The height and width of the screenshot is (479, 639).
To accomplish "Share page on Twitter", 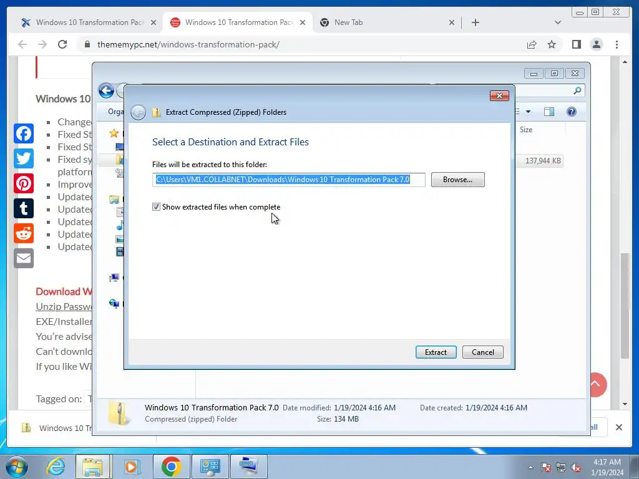I will click(x=24, y=158).
